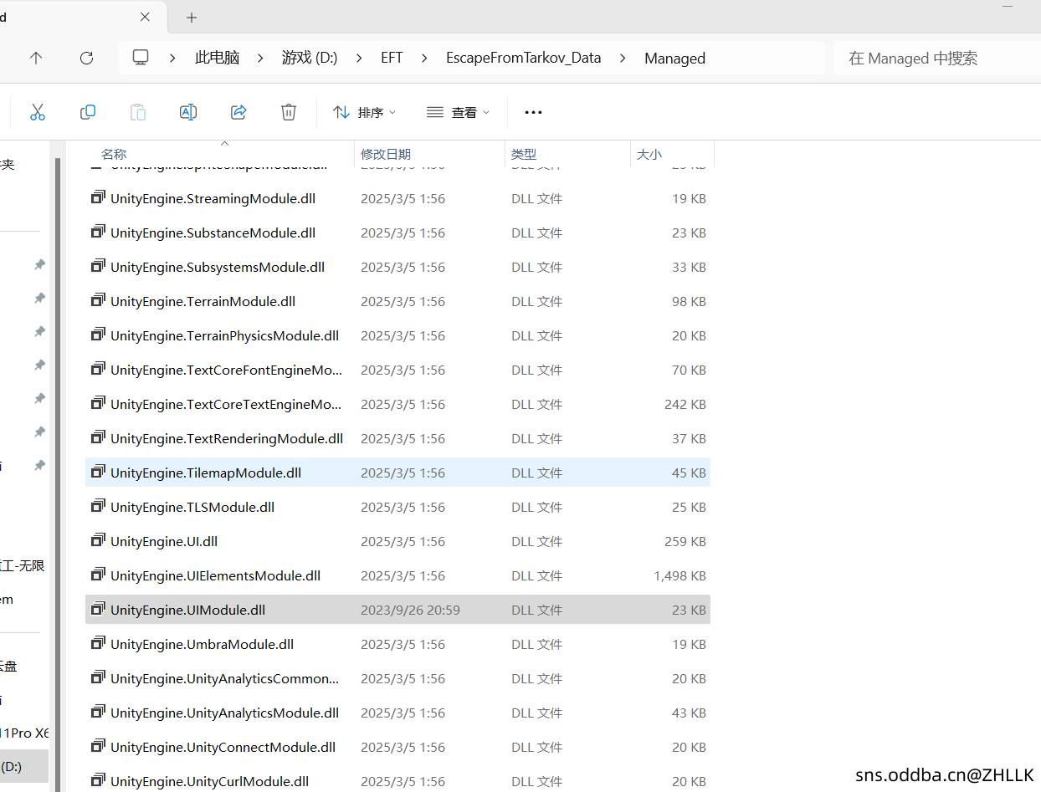Viewport: 1041px width, 792px height.
Task: Click the Cut scissors icon
Action: click(38, 112)
